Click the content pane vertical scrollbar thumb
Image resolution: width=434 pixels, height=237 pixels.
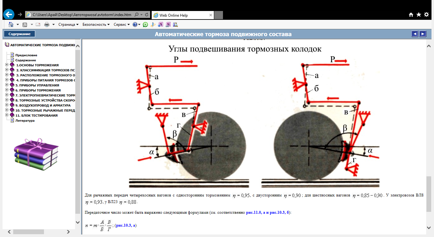click(429, 194)
